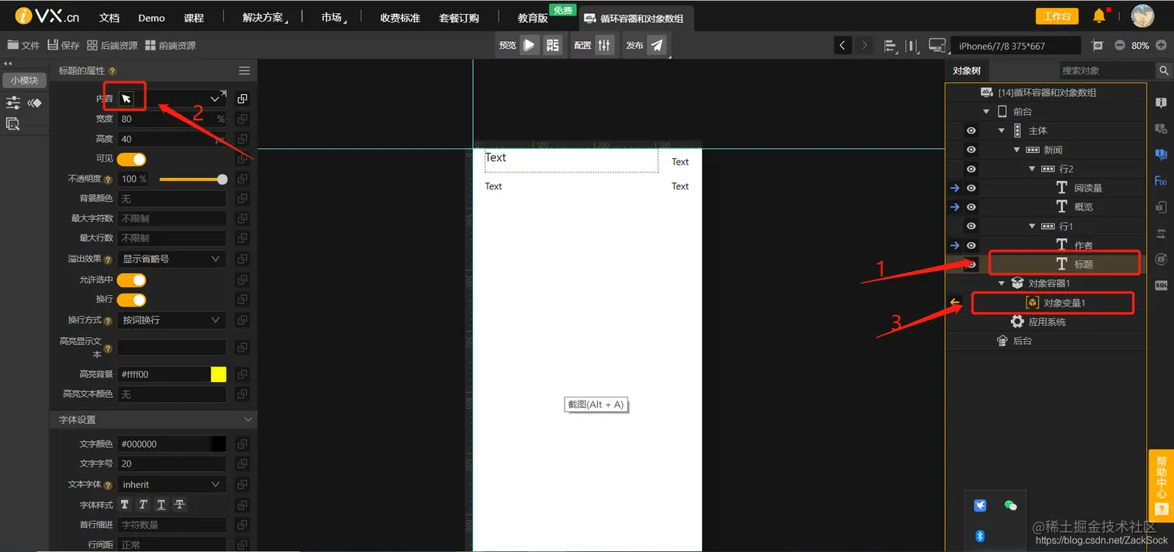The width and height of the screenshot is (1174, 552).
Task: Toggle the 可见 visibility switch
Action: tap(131, 159)
